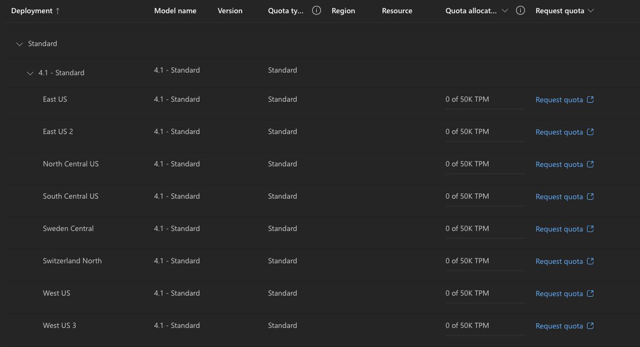Click the sort arrow beside Deployment header
This screenshot has height=347, width=640.
pos(58,11)
